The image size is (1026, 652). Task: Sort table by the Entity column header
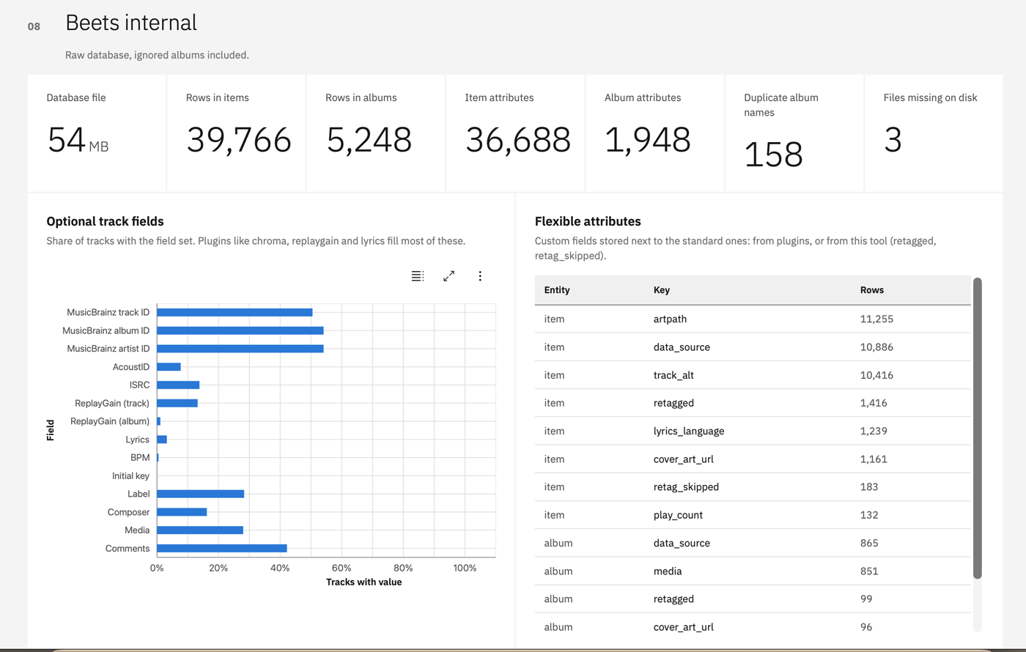[x=557, y=290]
